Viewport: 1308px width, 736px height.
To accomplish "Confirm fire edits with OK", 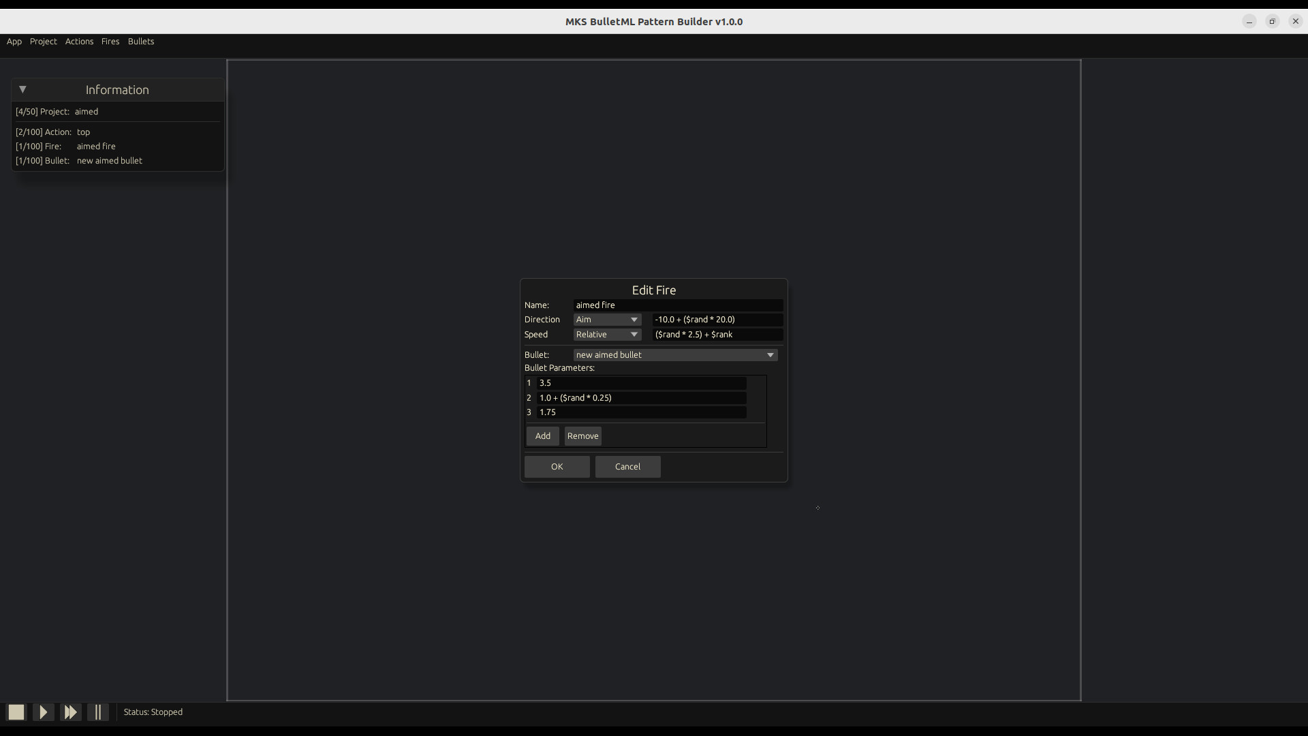I will (557, 467).
